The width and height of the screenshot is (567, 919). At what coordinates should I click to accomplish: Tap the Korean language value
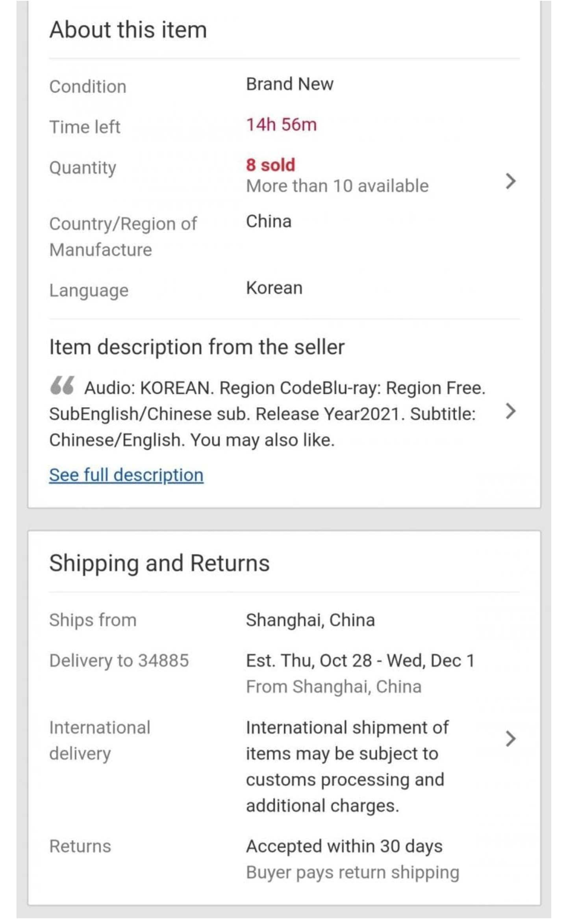[x=274, y=288]
